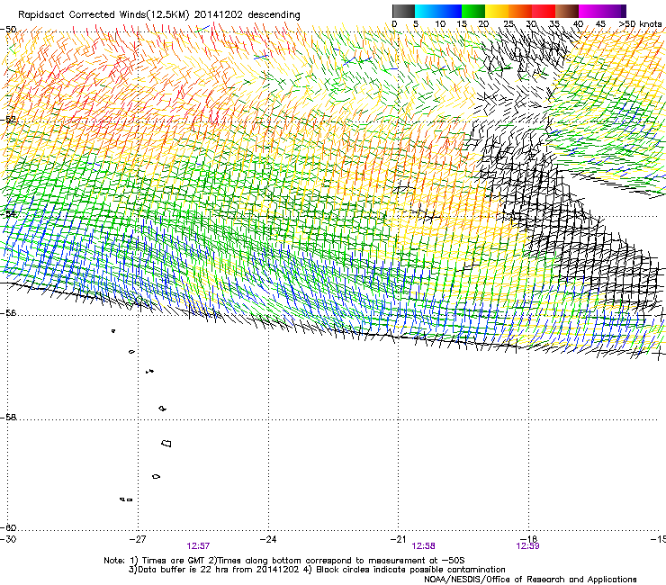
Task: Click the '-24' longitude axis label
Action: (x=268, y=539)
